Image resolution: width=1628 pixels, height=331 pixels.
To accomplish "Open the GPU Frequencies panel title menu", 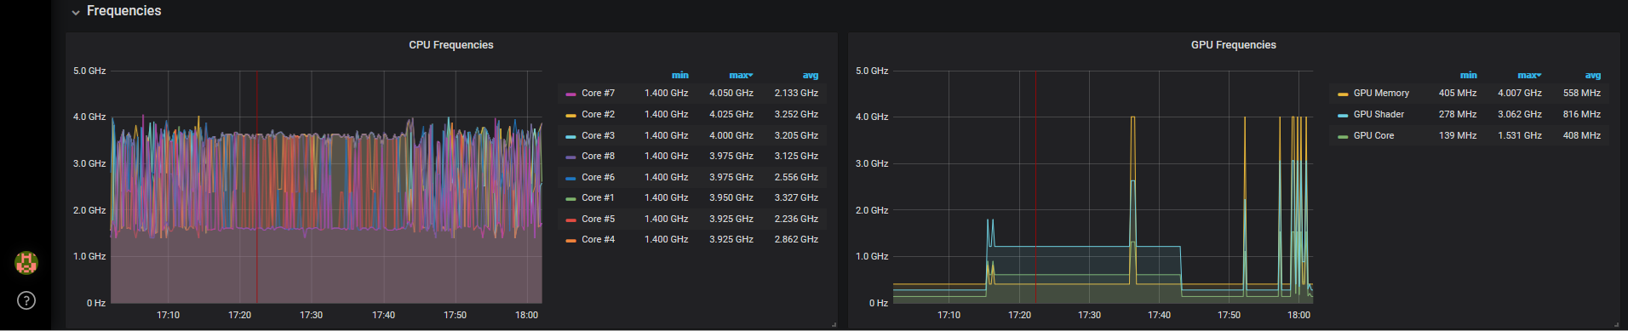I will click(1233, 45).
